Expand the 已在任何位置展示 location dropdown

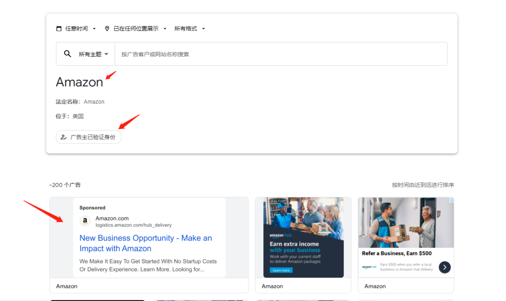(x=136, y=28)
